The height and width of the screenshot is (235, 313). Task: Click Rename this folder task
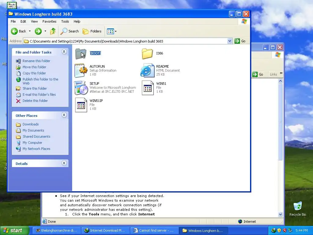point(36,61)
